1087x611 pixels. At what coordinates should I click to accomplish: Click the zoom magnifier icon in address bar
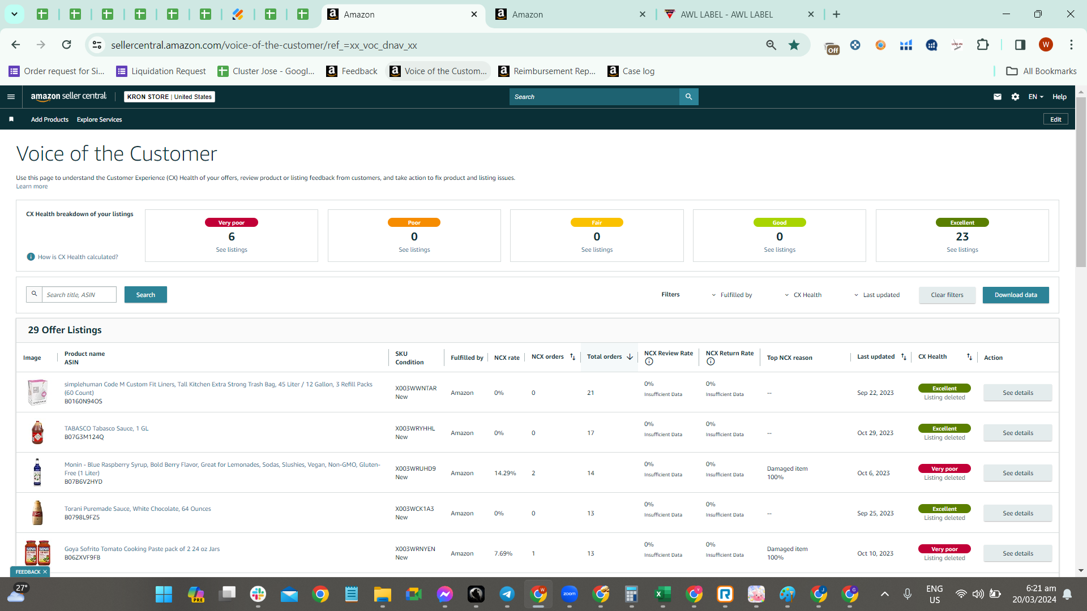tap(771, 45)
